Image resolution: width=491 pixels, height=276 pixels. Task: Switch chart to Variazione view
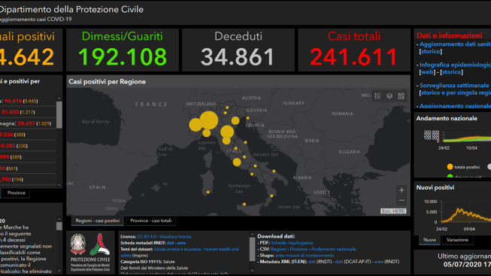coord(457,240)
